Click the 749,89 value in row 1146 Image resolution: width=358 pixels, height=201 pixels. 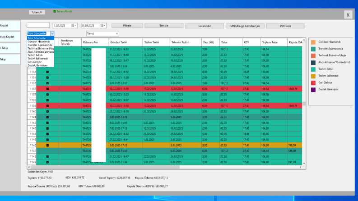pos(292,145)
